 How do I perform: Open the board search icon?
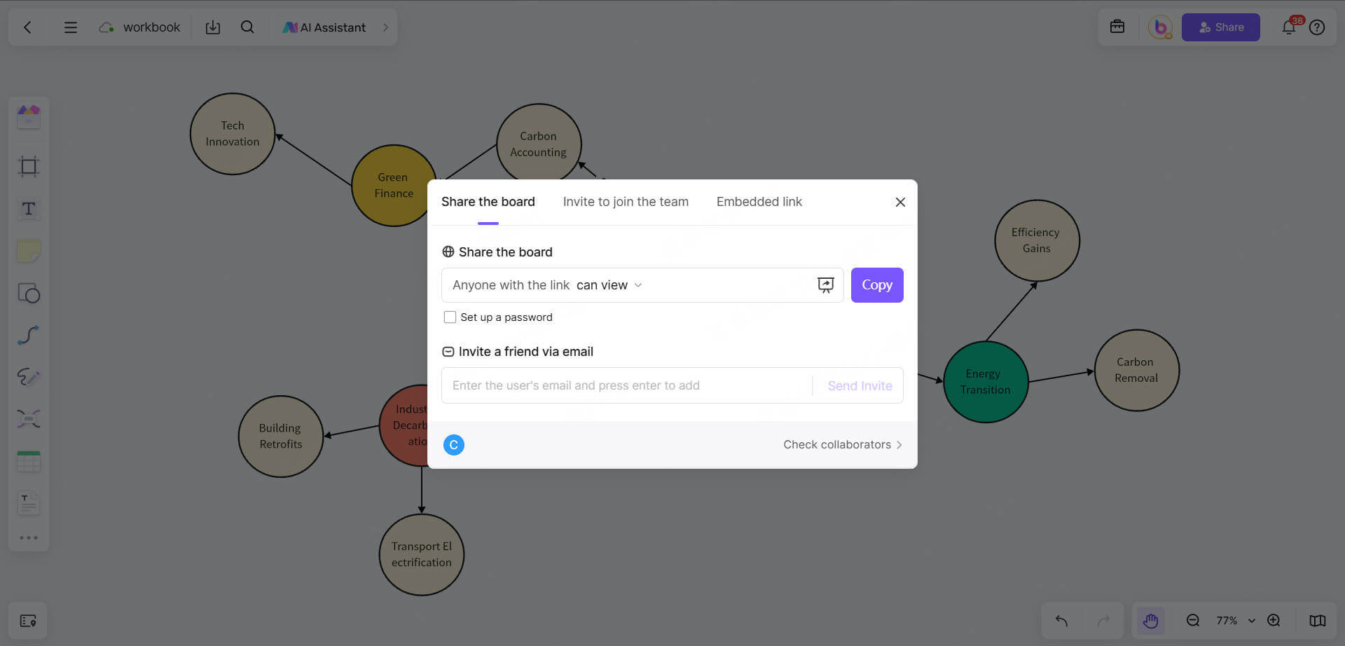click(x=247, y=27)
